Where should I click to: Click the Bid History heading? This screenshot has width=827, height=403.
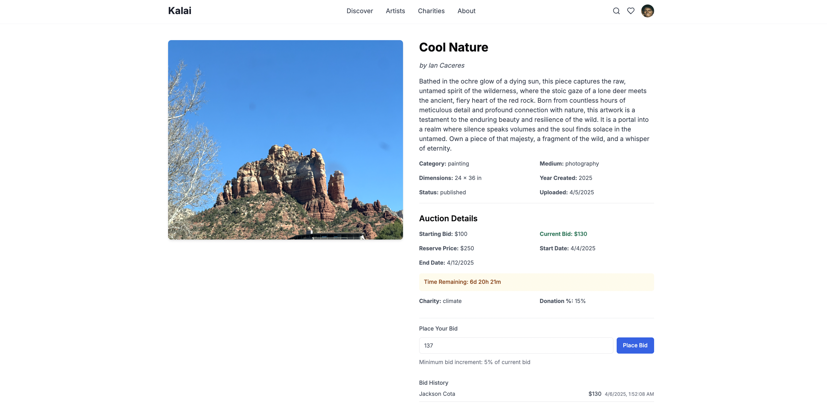tap(433, 382)
